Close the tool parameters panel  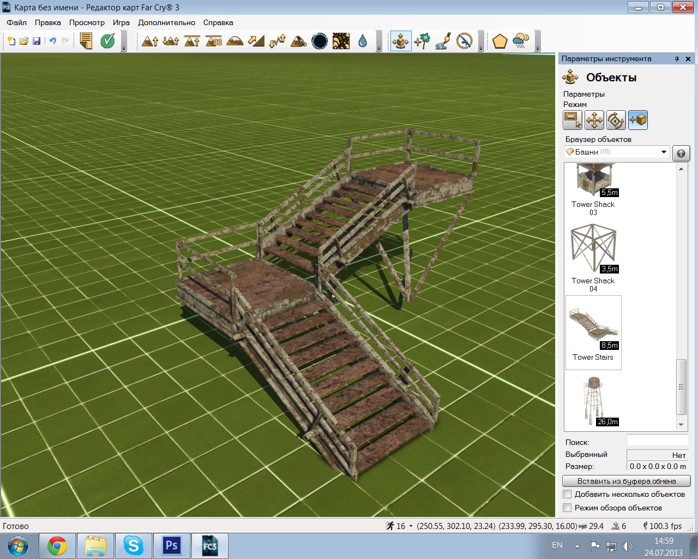point(688,58)
